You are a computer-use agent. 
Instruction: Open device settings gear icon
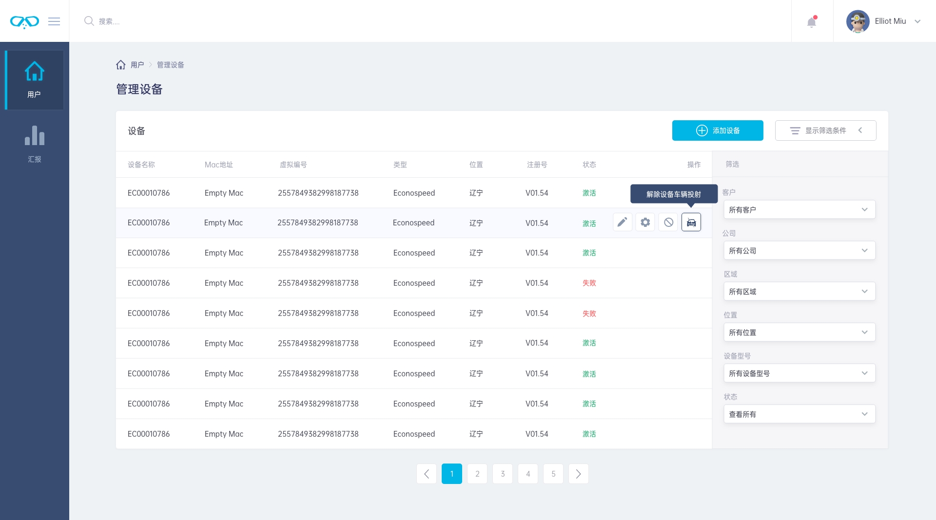coord(645,223)
